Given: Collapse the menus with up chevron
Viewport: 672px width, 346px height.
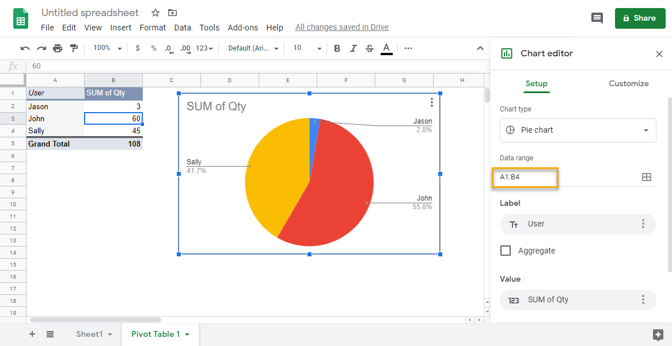Looking at the screenshot, I should pyautogui.click(x=480, y=48).
